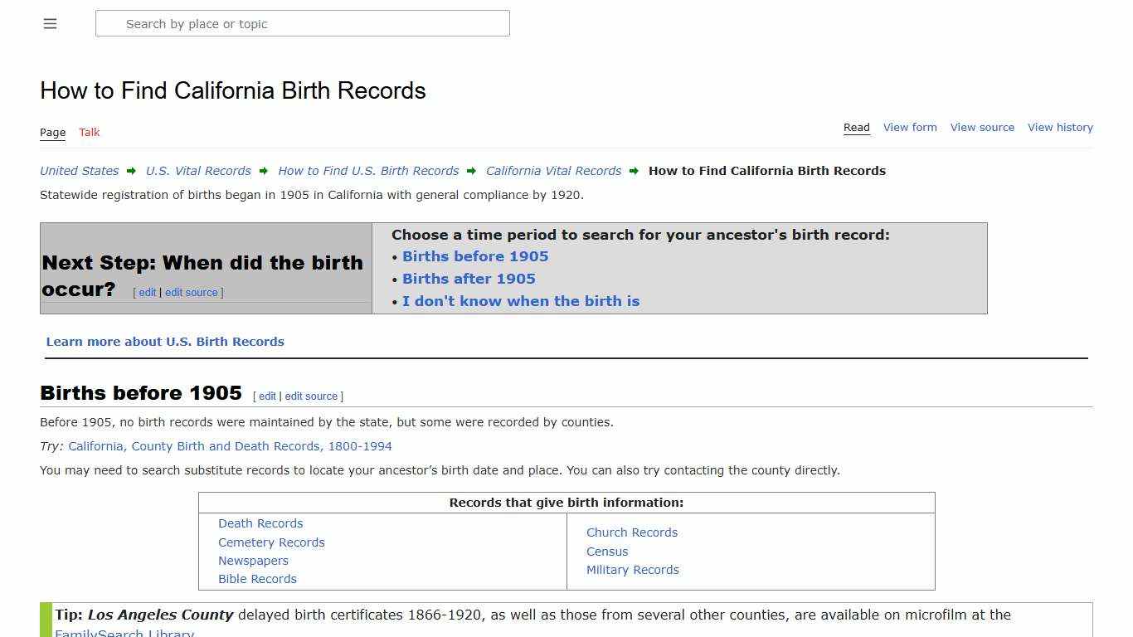Switch to the Talk tab

pyautogui.click(x=89, y=132)
